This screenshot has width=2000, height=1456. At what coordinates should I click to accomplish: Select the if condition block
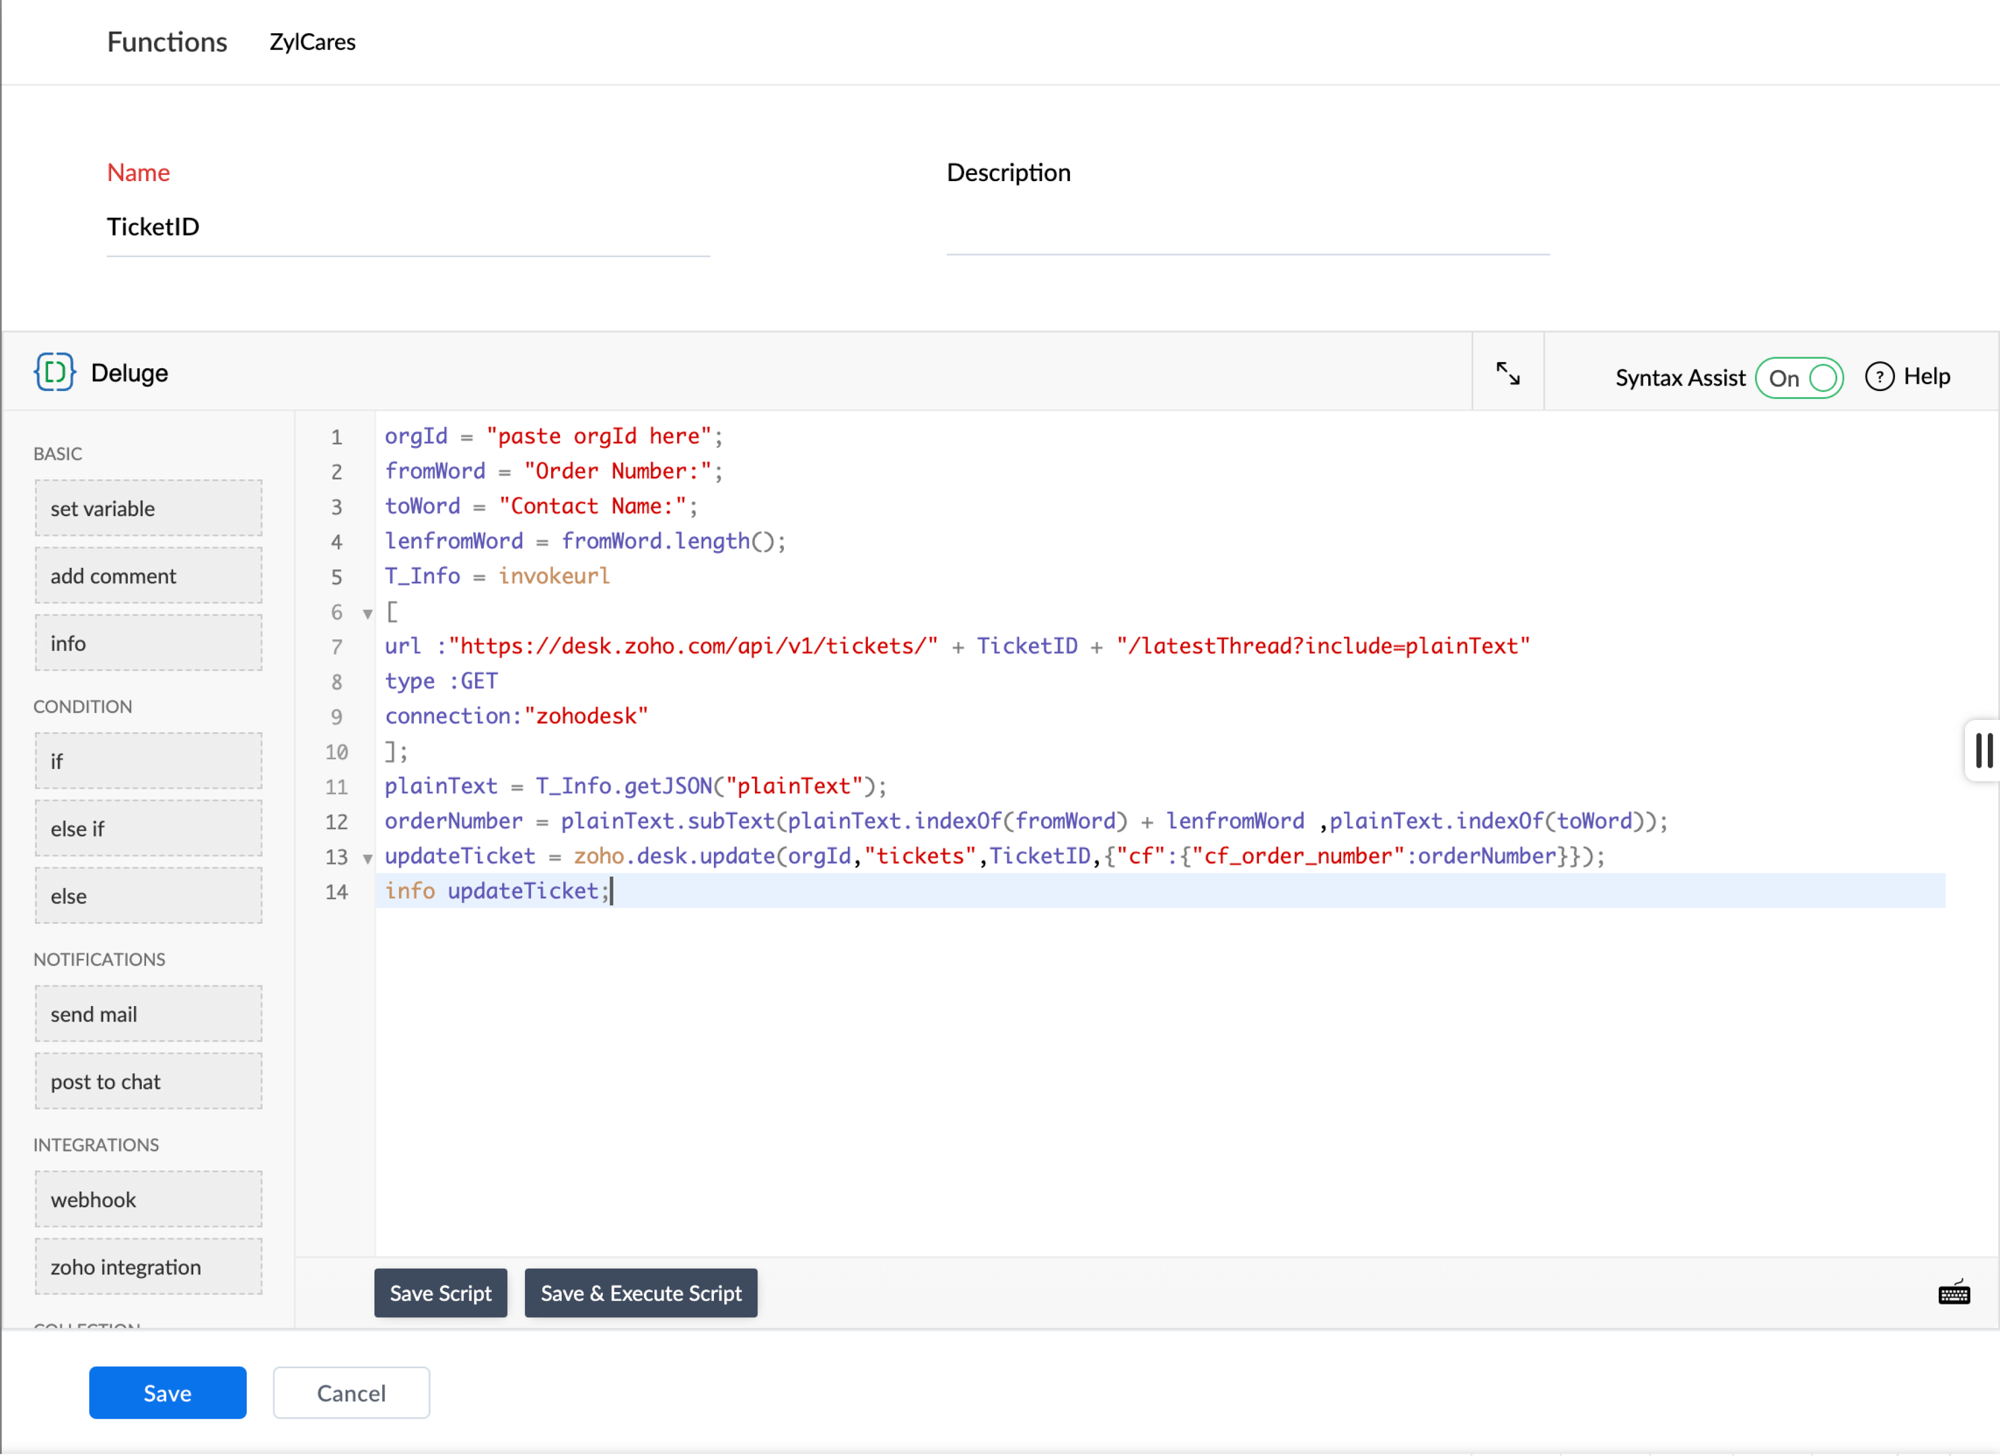tap(148, 761)
